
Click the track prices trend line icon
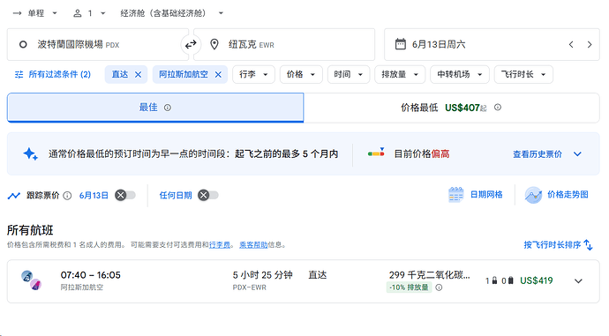pyautogui.click(x=14, y=195)
